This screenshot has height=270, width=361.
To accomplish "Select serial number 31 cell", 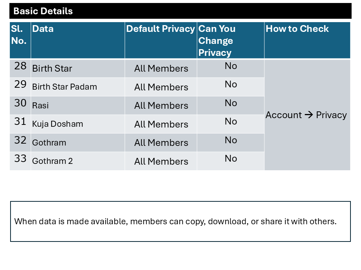I will pyautogui.click(x=20, y=124).
